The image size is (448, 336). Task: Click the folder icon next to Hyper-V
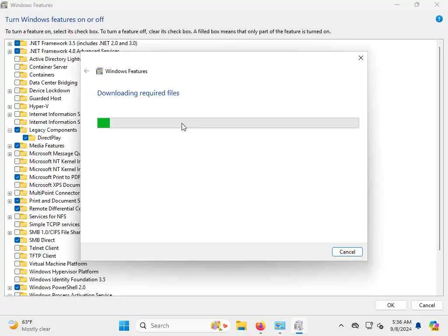pyautogui.click(x=24, y=106)
